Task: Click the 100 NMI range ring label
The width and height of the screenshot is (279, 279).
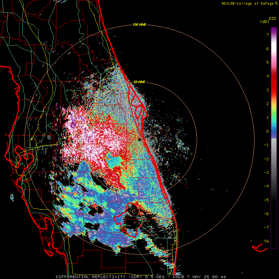Action: pos(139,24)
